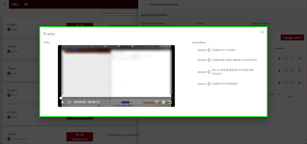Viewport: 307px width, 144px height.
Task: Toggle captions in the video player
Action: [x=157, y=102]
